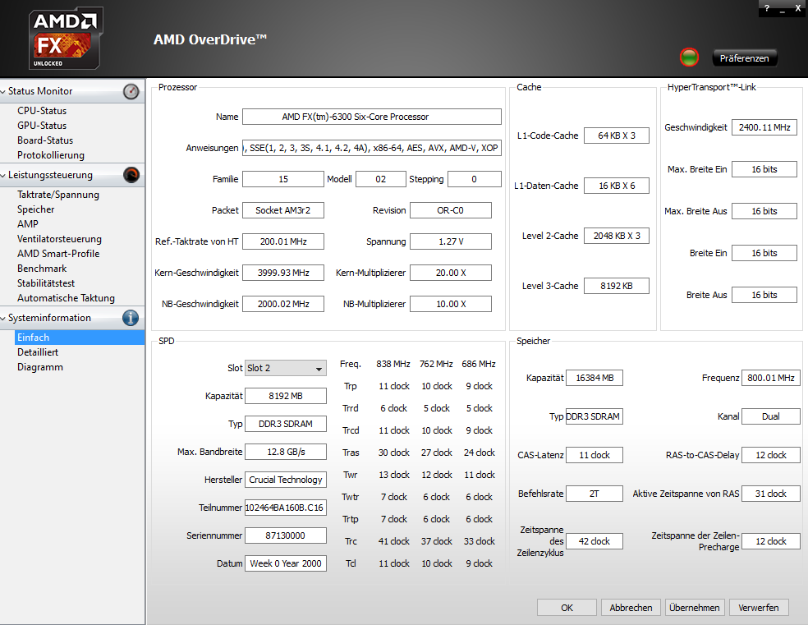This screenshot has width=808, height=625.
Task: Click Speicher Kapazität field 16384 MB
Action: [x=595, y=378]
